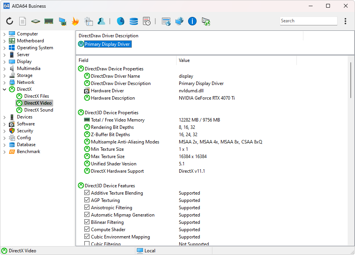355x255 pixels.
Task: Click the memory module toolbar icon
Action: (49, 21)
